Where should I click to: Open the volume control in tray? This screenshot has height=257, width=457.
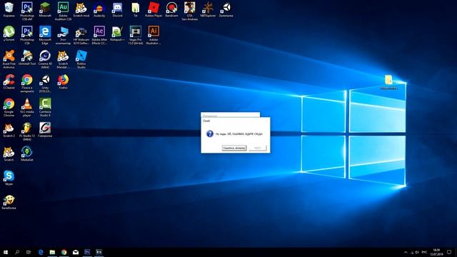417,252
